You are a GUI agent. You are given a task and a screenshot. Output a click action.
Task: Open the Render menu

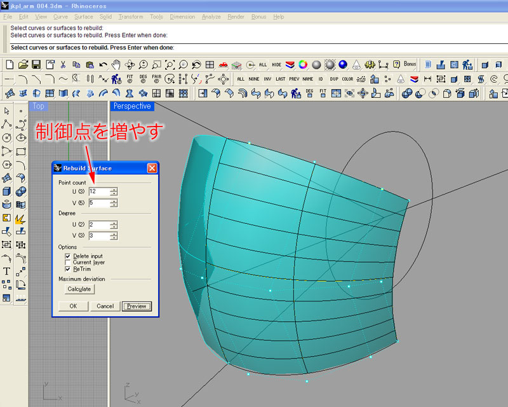point(236,17)
